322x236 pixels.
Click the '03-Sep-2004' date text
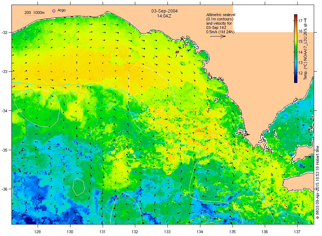point(165,11)
